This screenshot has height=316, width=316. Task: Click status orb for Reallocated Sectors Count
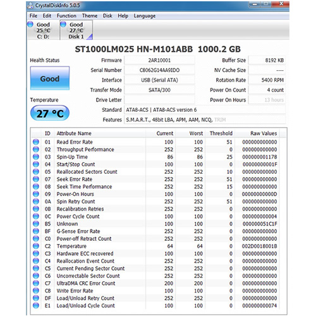(36, 172)
